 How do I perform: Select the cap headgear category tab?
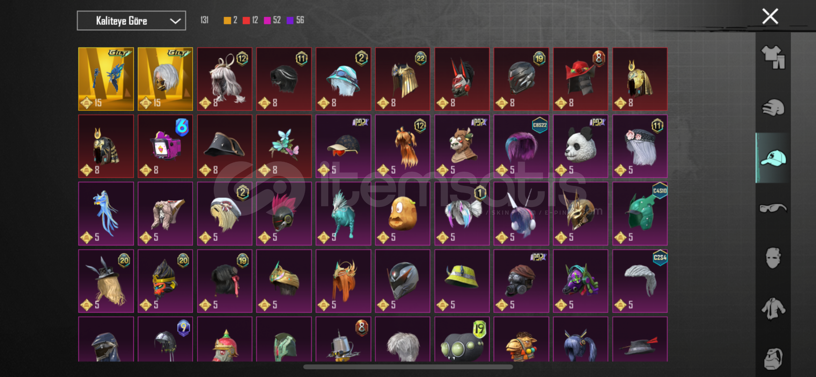[773, 158]
